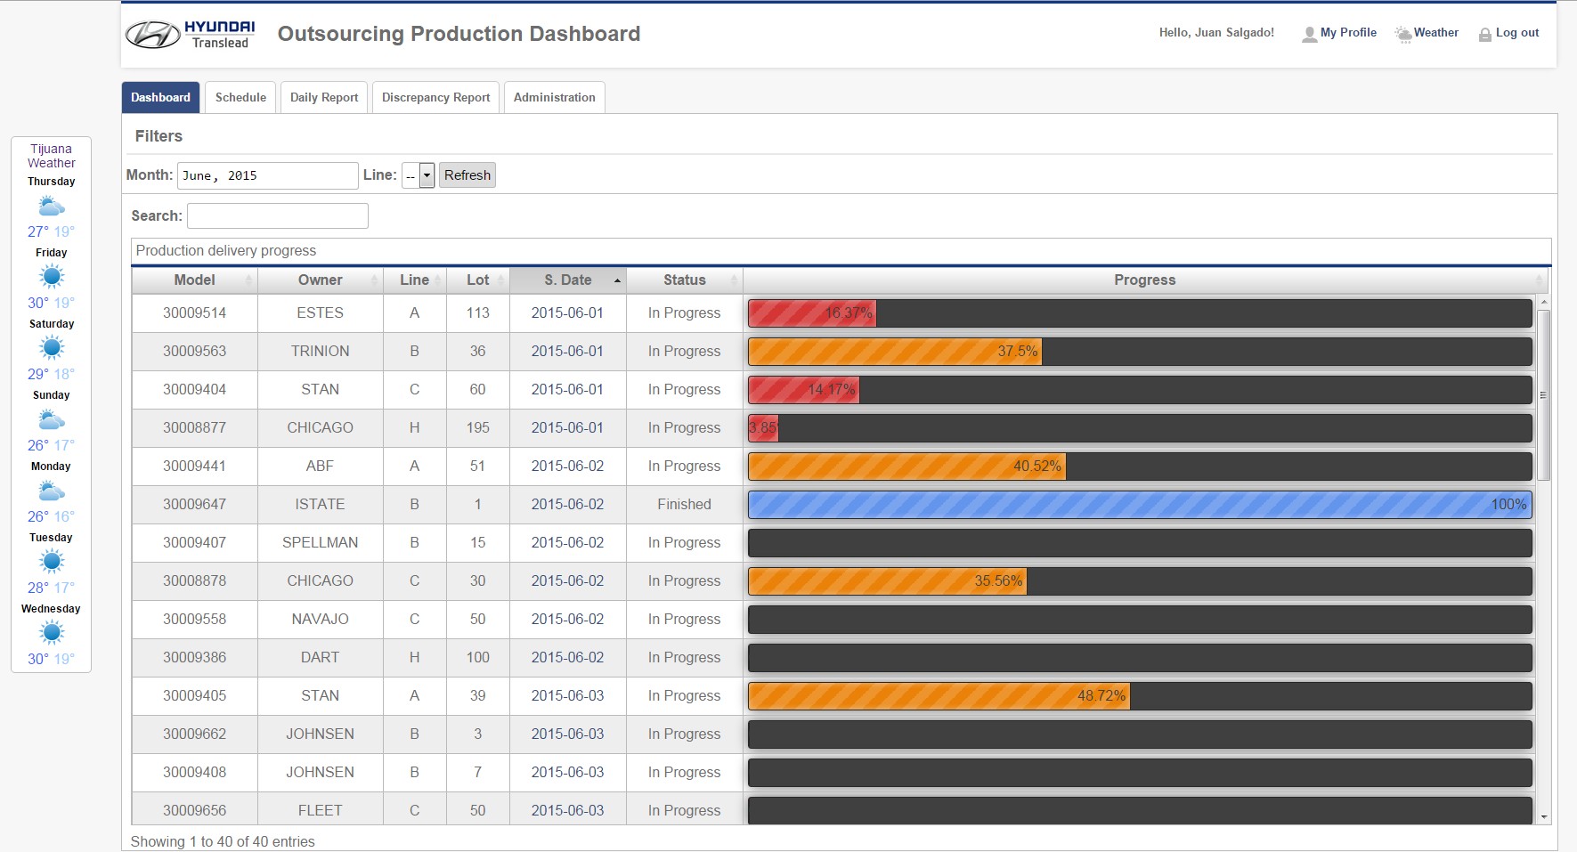The height and width of the screenshot is (852, 1577).
Task: Click into the Search input field
Action: pos(278,215)
